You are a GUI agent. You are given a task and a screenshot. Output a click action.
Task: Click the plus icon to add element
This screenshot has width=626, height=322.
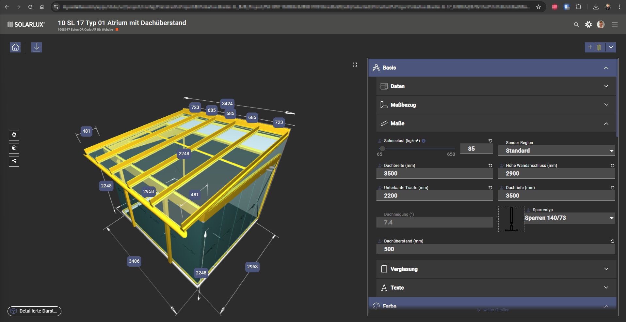[590, 47]
